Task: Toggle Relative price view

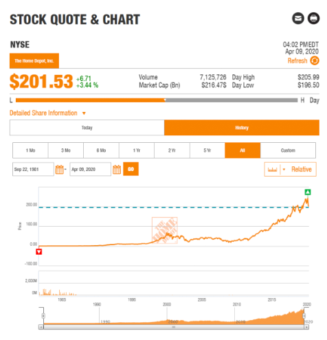Action: click(302, 170)
